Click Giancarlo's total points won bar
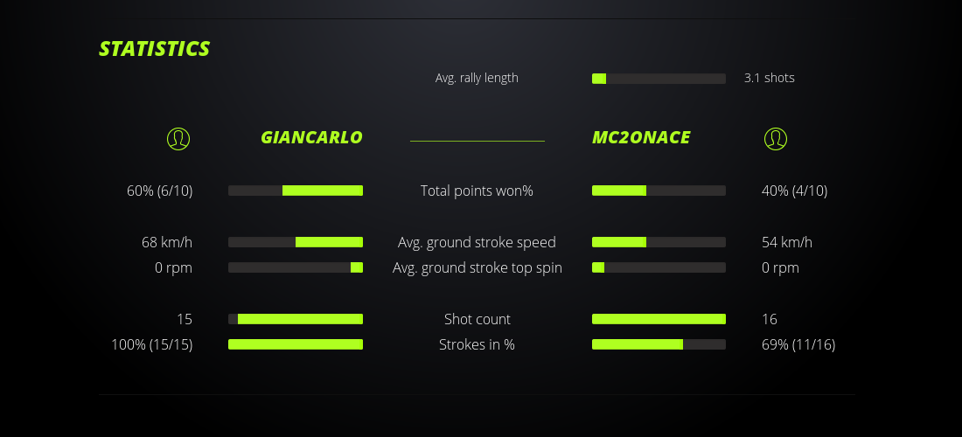Viewport: 962px width, 437px height. tap(296, 191)
